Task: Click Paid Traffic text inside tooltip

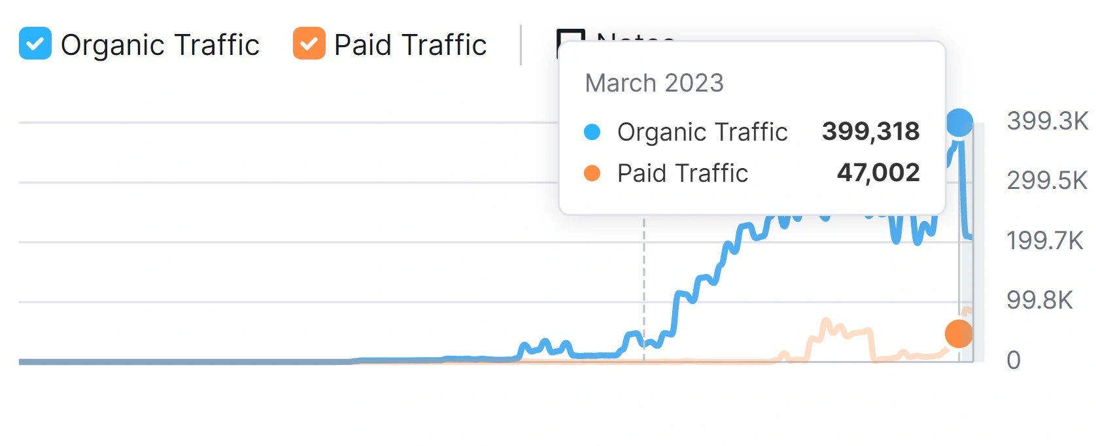Action: (x=682, y=173)
